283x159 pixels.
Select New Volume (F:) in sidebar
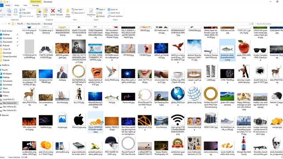pyautogui.click(x=9, y=110)
